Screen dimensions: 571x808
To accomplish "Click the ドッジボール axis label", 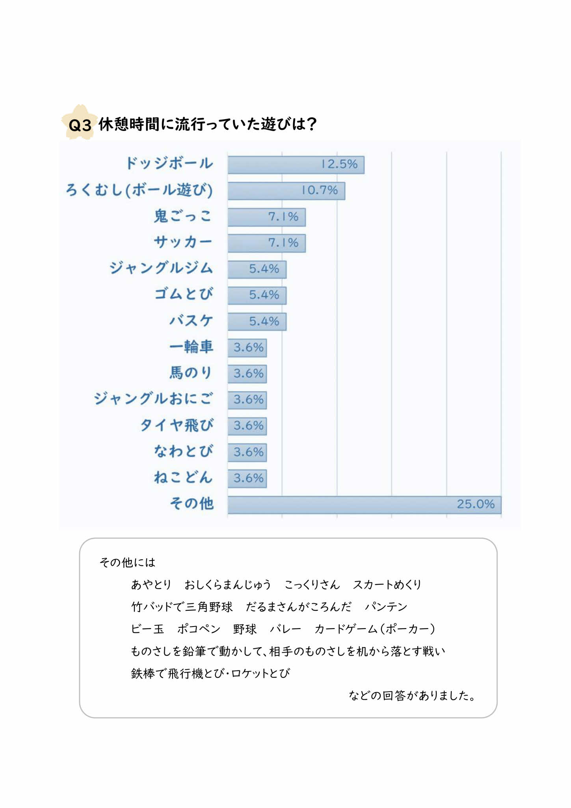I will [169, 163].
